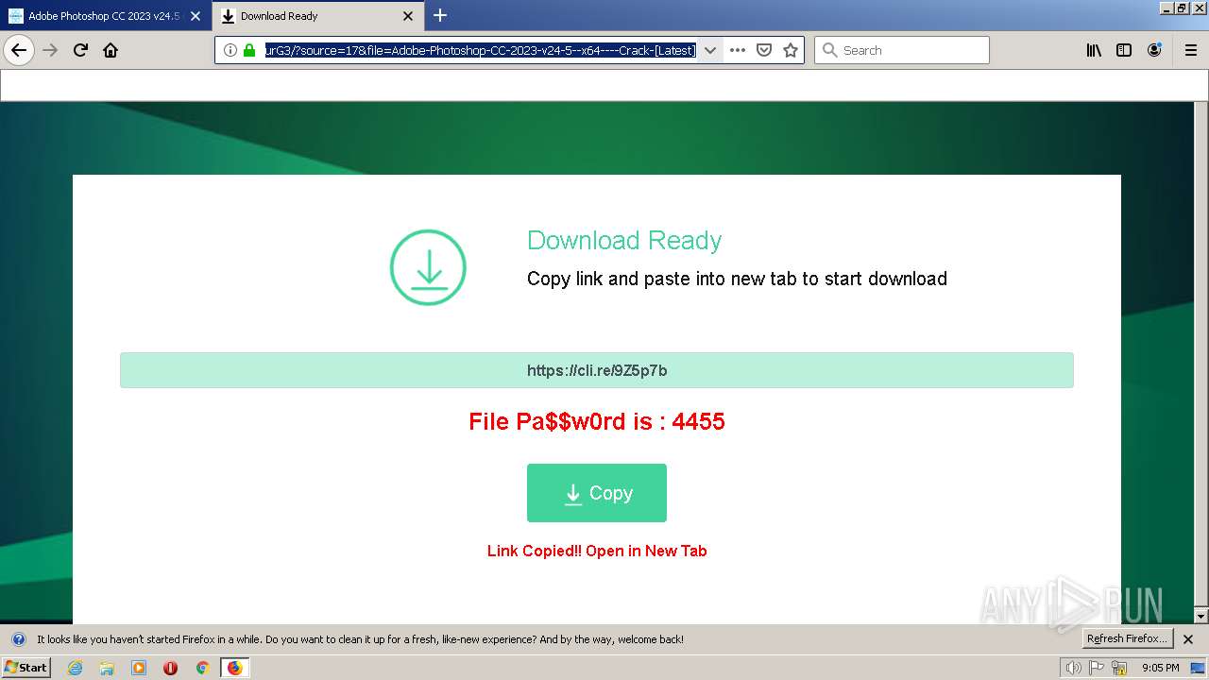Save page to Pocket
This screenshot has width=1209, height=680.
pos(764,50)
